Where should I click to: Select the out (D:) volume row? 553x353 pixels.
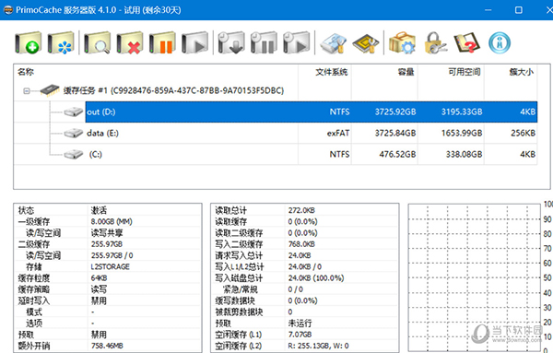point(312,112)
